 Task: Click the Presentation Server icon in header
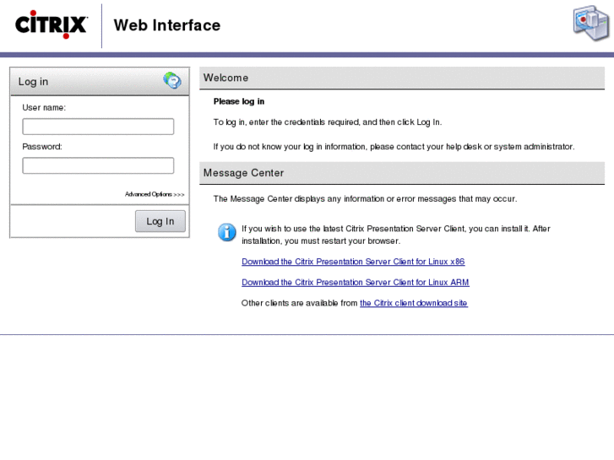pos(591,23)
